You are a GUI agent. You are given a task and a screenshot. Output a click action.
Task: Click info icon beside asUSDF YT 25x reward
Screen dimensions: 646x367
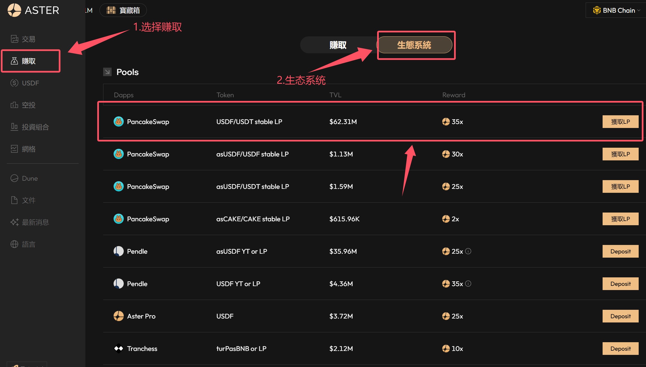(x=468, y=251)
